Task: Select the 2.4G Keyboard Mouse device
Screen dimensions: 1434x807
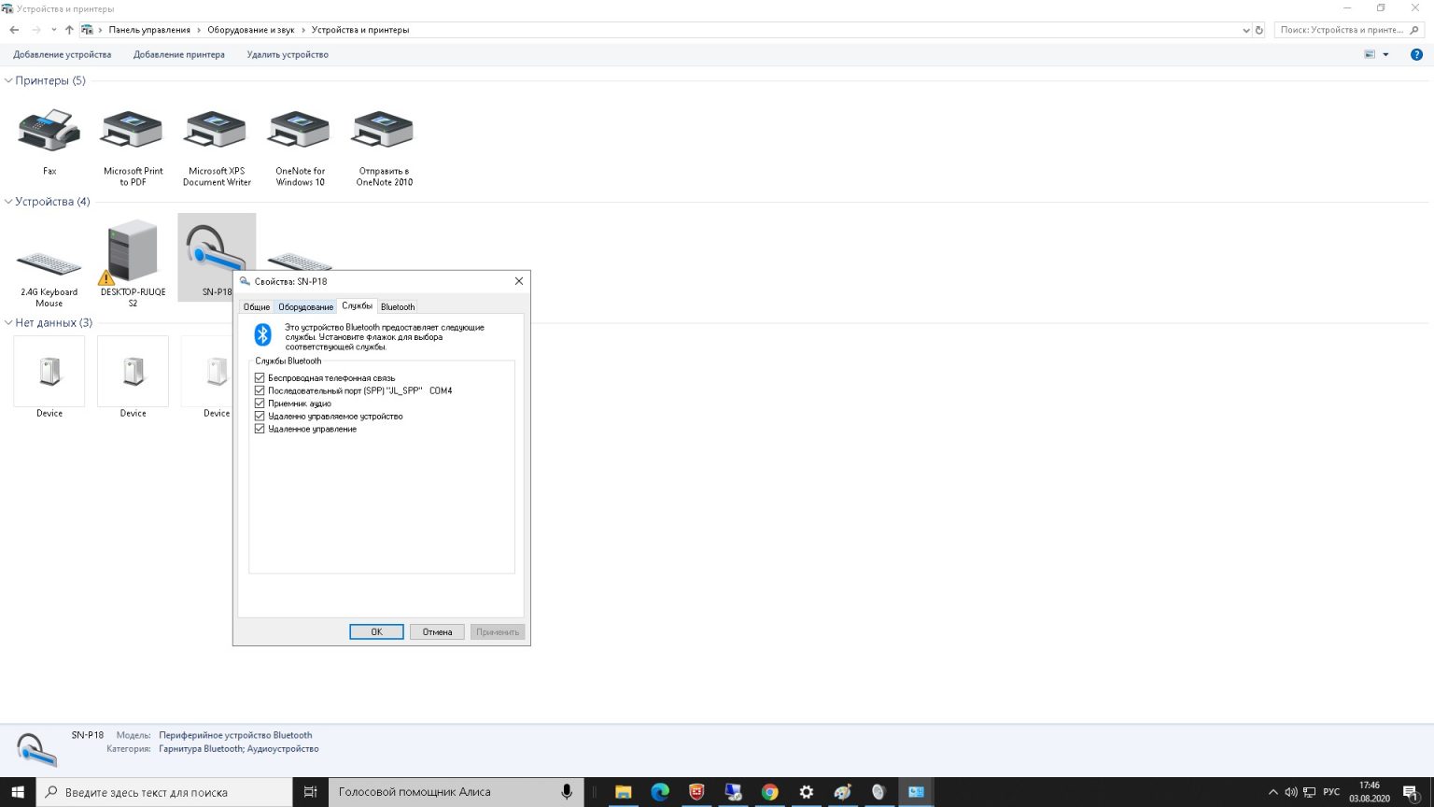Action: (49, 262)
